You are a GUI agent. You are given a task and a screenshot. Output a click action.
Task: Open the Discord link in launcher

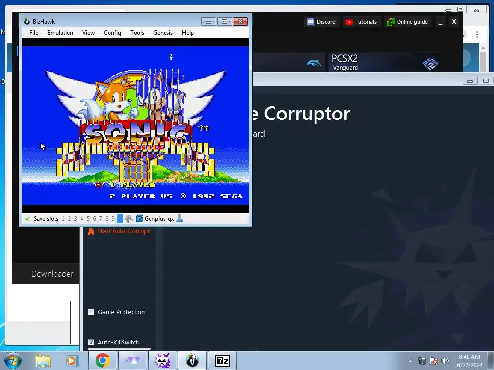[322, 22]
